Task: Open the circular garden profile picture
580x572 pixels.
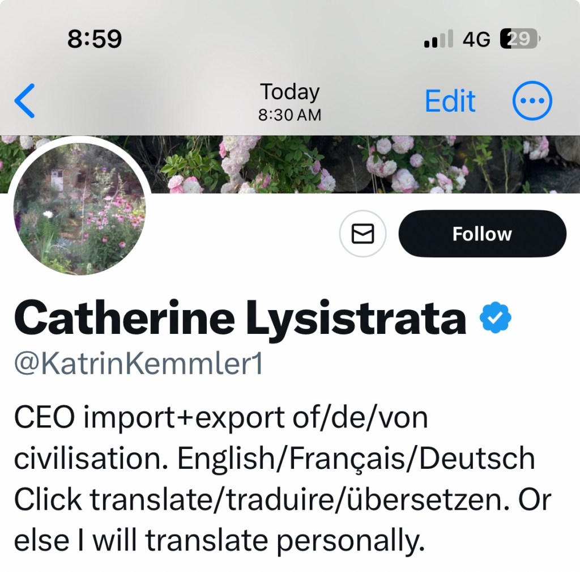Action: [79, 206]
